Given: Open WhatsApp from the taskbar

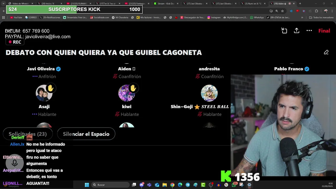Looking at the screenshot, I should 234,185.
